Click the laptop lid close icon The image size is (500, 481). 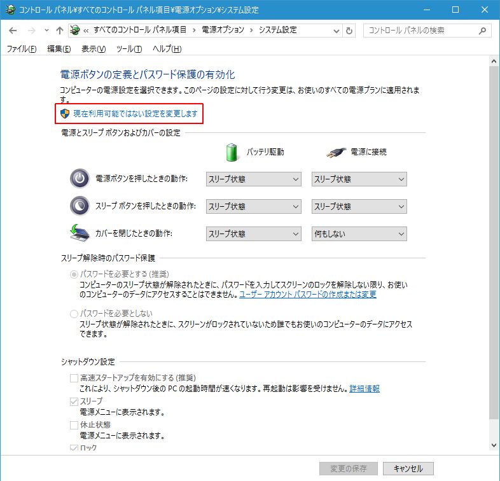tap(80, 234)
